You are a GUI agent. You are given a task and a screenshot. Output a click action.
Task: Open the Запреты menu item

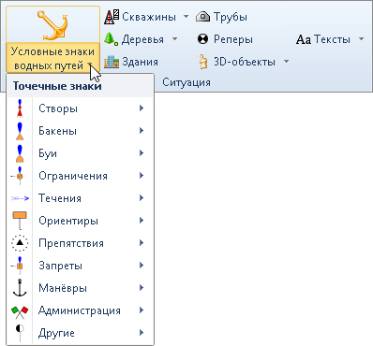(x=80, y=266)
